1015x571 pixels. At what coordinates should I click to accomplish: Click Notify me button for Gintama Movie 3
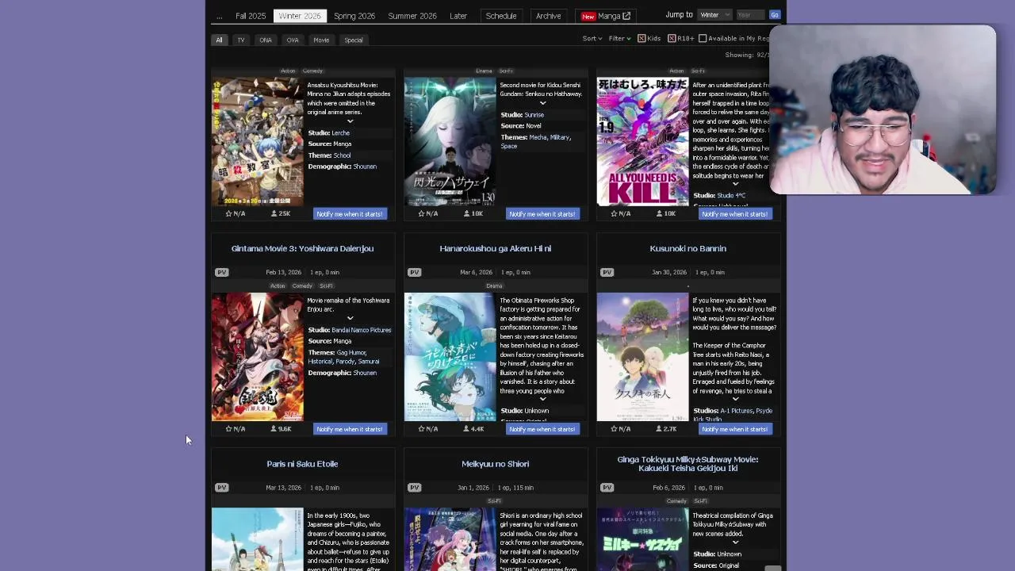point(350,429)
